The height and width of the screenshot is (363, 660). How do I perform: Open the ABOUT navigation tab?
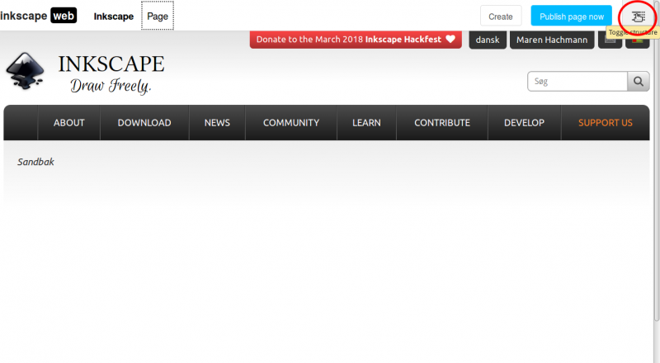[x=69, y=123]
